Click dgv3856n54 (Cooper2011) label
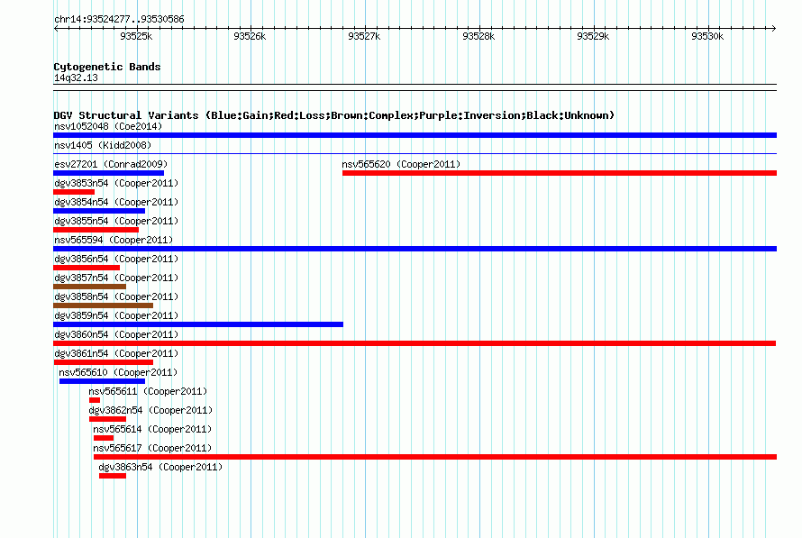The width and height of the screenshot is (802, 538). pos(116,259)
